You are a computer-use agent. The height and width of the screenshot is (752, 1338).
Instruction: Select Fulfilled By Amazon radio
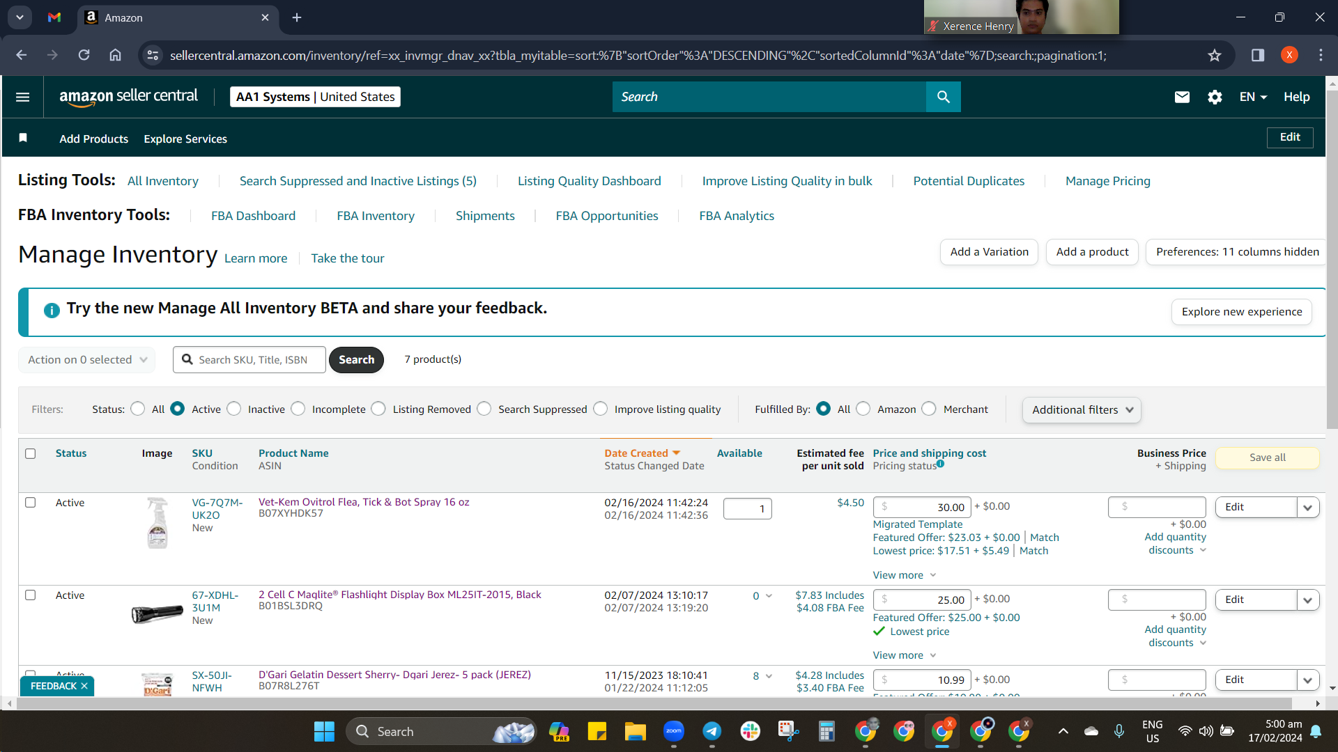pyautogui.click(x=863, y=409)
